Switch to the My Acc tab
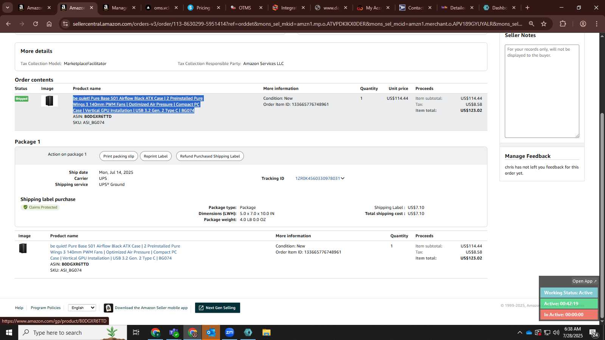The width and height of the screenshot is (605, 340). click(x=373, y=8)
